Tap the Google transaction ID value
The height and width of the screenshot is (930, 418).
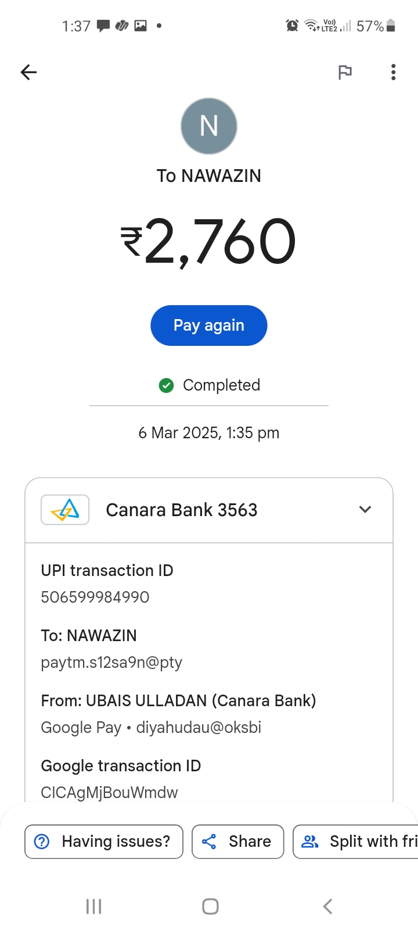coord(109,792)
